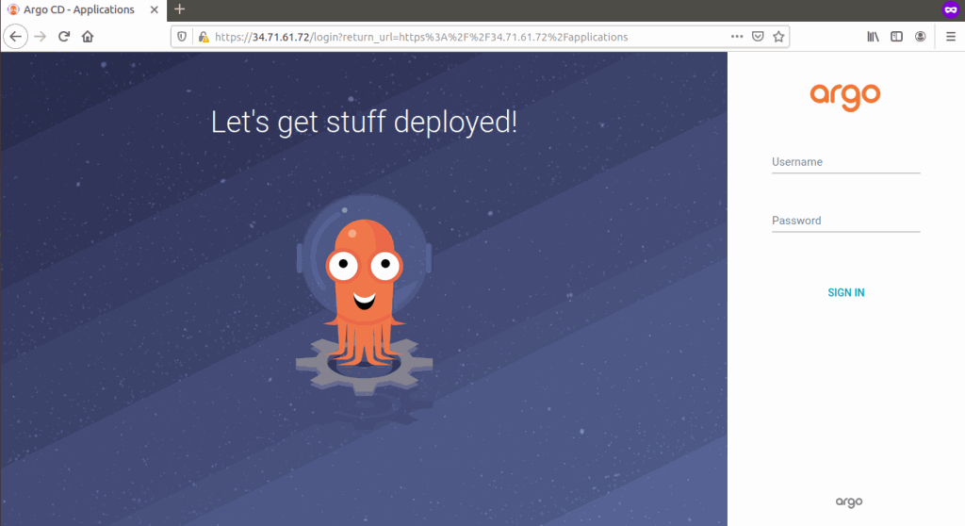
Task: Reload the Argo CD login page
Action: (x=64, y=37)
